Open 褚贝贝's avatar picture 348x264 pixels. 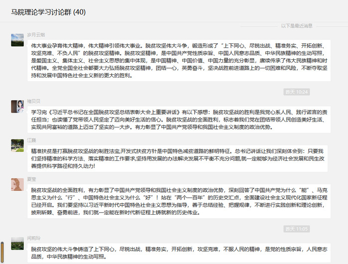coord(17,106)
